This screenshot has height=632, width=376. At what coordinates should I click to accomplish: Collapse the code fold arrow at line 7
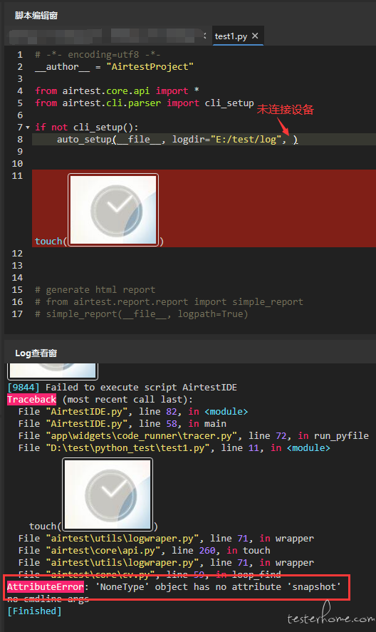tap(28, 128)
